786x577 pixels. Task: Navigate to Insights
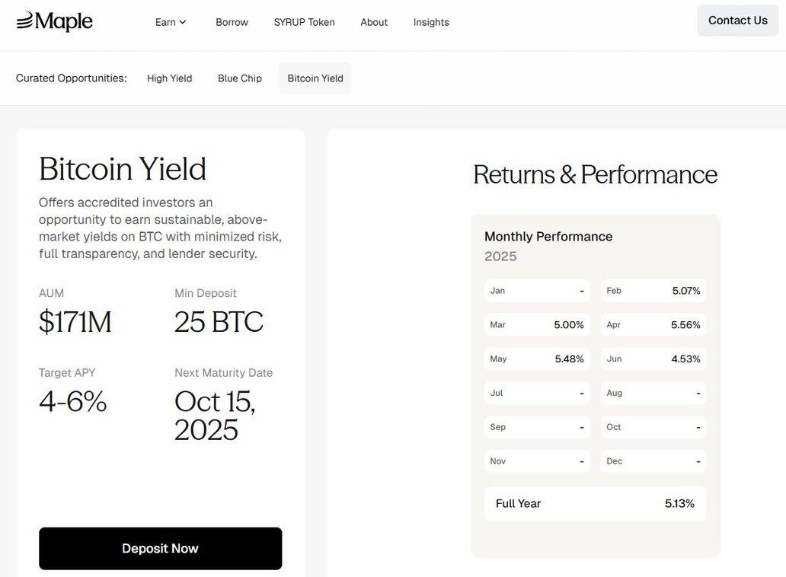point(431,22)
